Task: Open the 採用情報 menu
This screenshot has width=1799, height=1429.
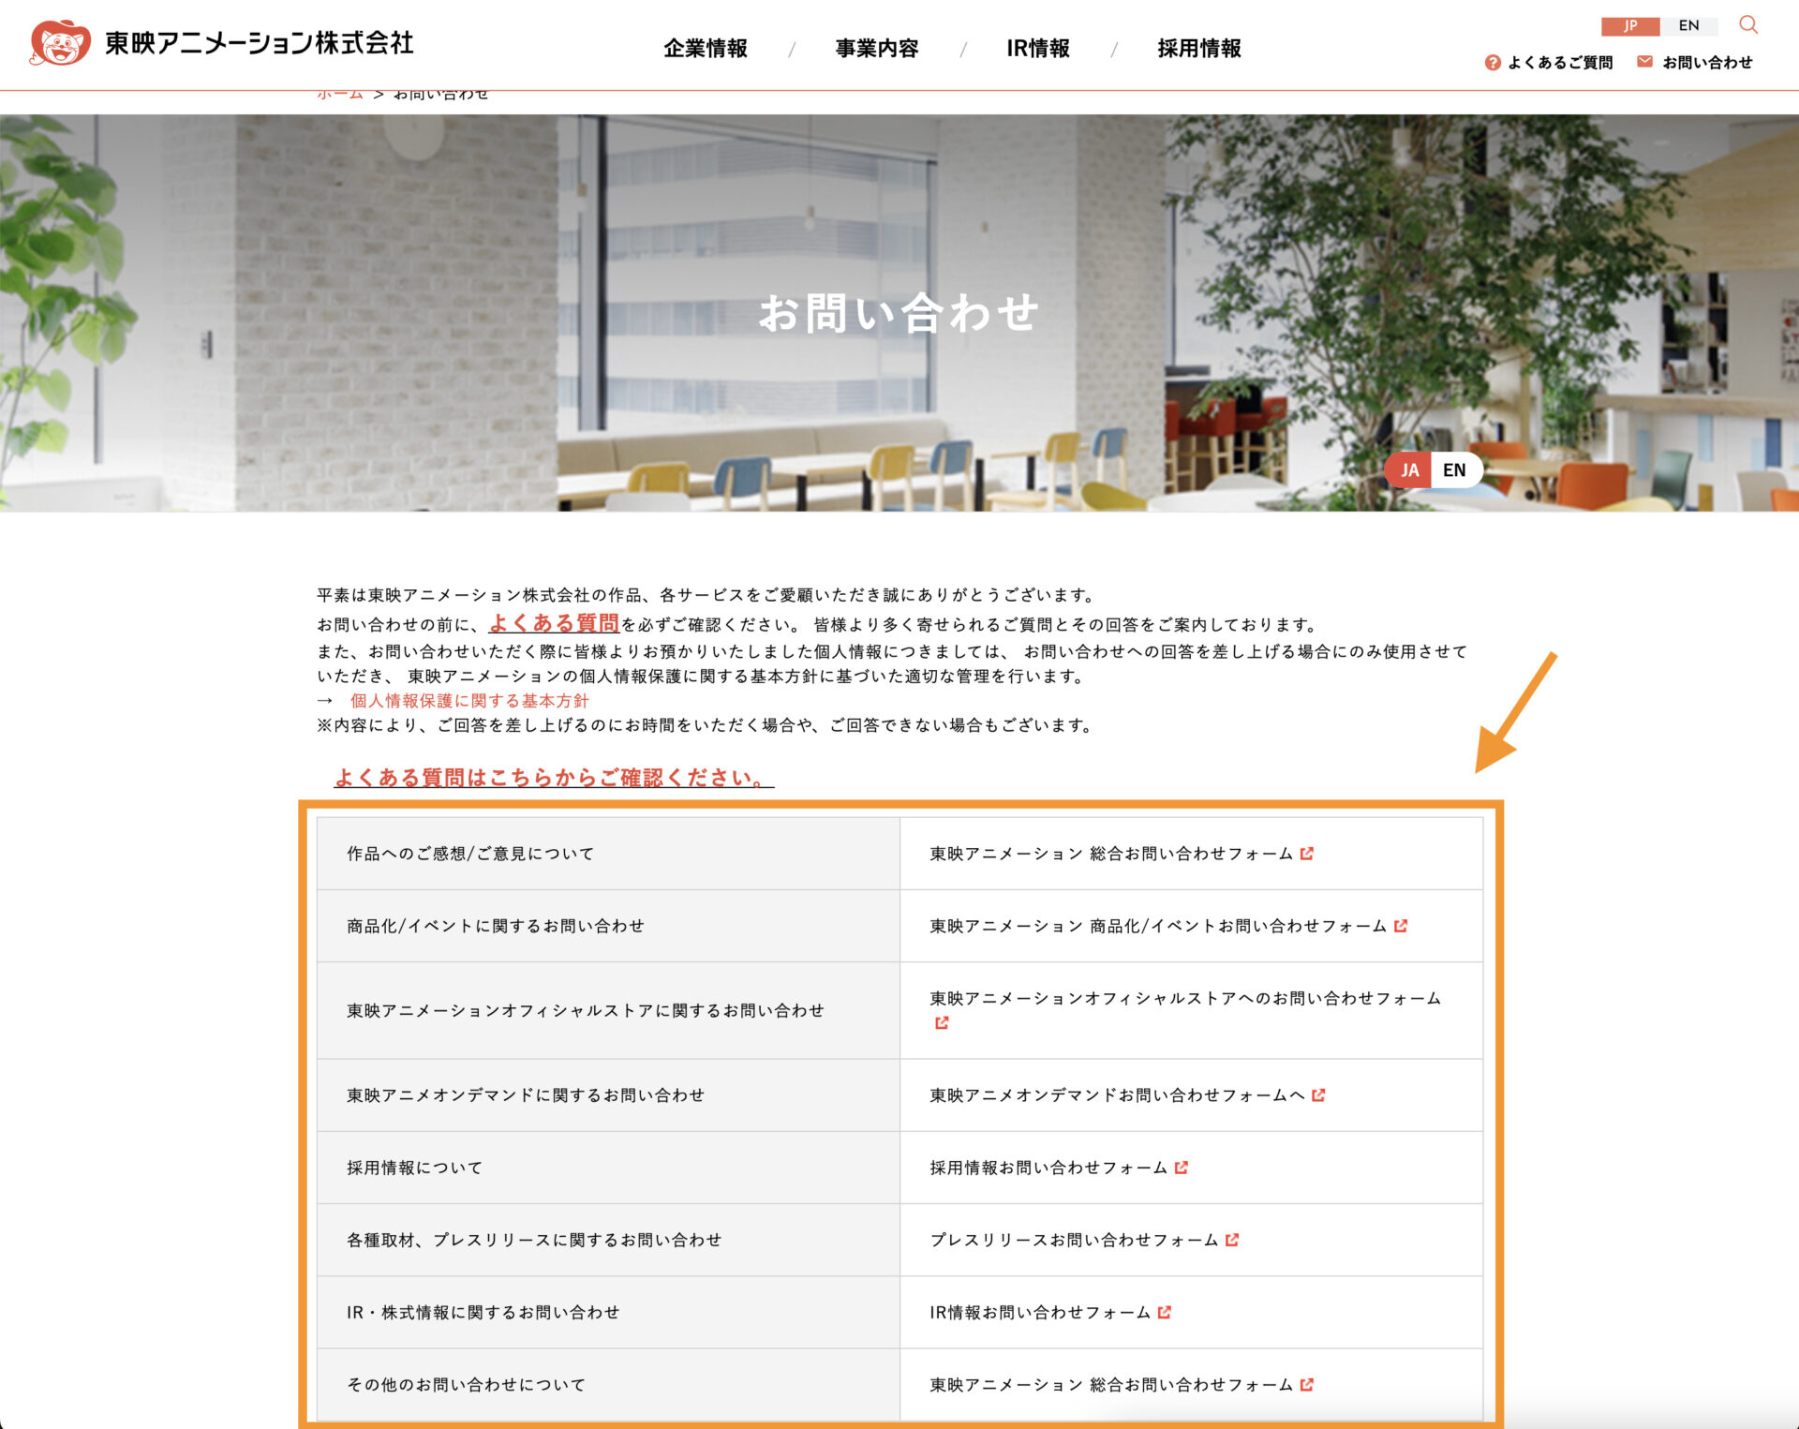Action: pyautogui.click(x=1199, y=49)
